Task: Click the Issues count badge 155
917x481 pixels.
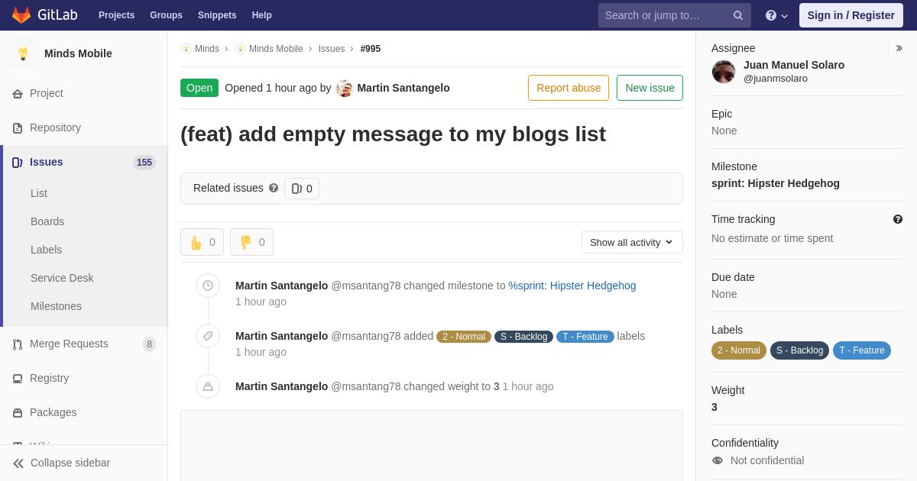Action: click(x=144, y=163)
